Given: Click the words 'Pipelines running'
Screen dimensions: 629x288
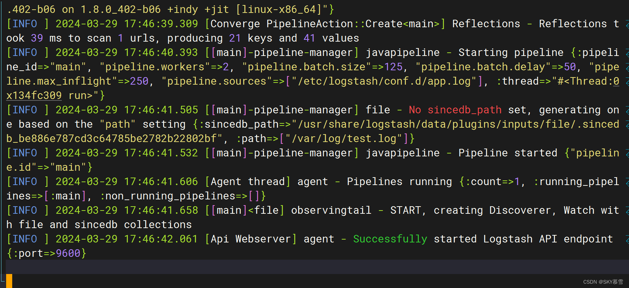Looking at the screenshot, I should (x=399, y=181).
